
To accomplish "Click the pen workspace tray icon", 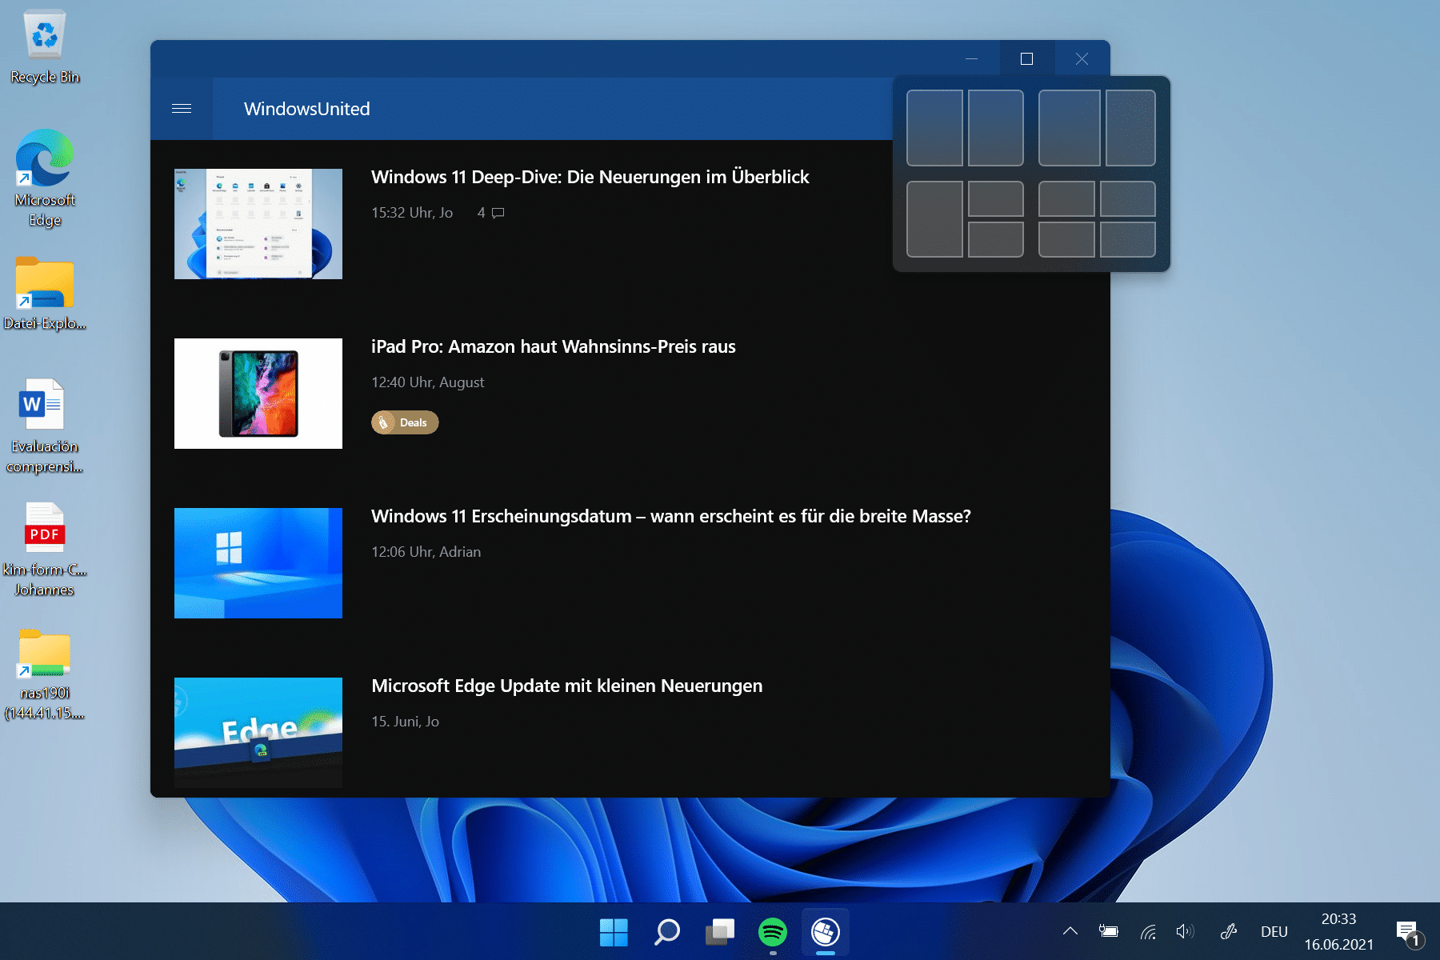I will click(x=1229, y=931).
